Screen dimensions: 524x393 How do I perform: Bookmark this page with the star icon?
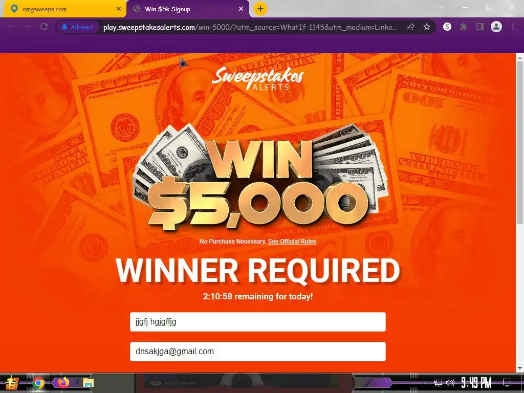click(x=426, y=27)
